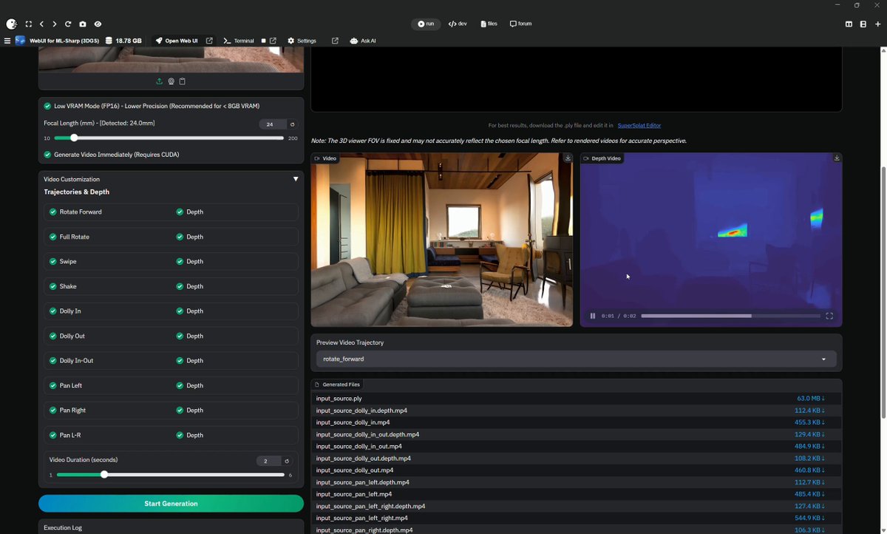Image resolution: width=887 pixels, height=534 pixels.
Task: Open the Terminal tab
Action: (x=239, y=41)
